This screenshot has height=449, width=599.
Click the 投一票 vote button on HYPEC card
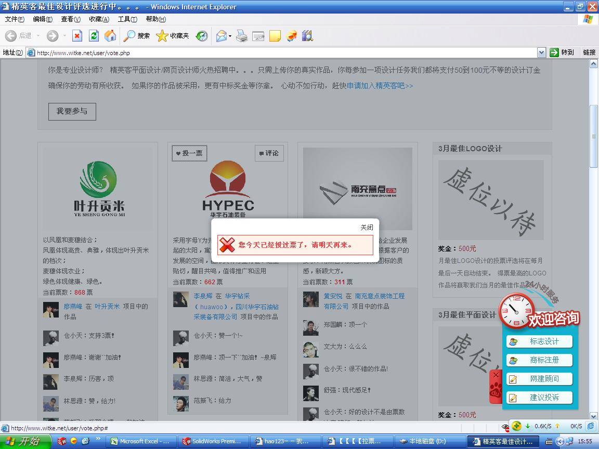189,153
